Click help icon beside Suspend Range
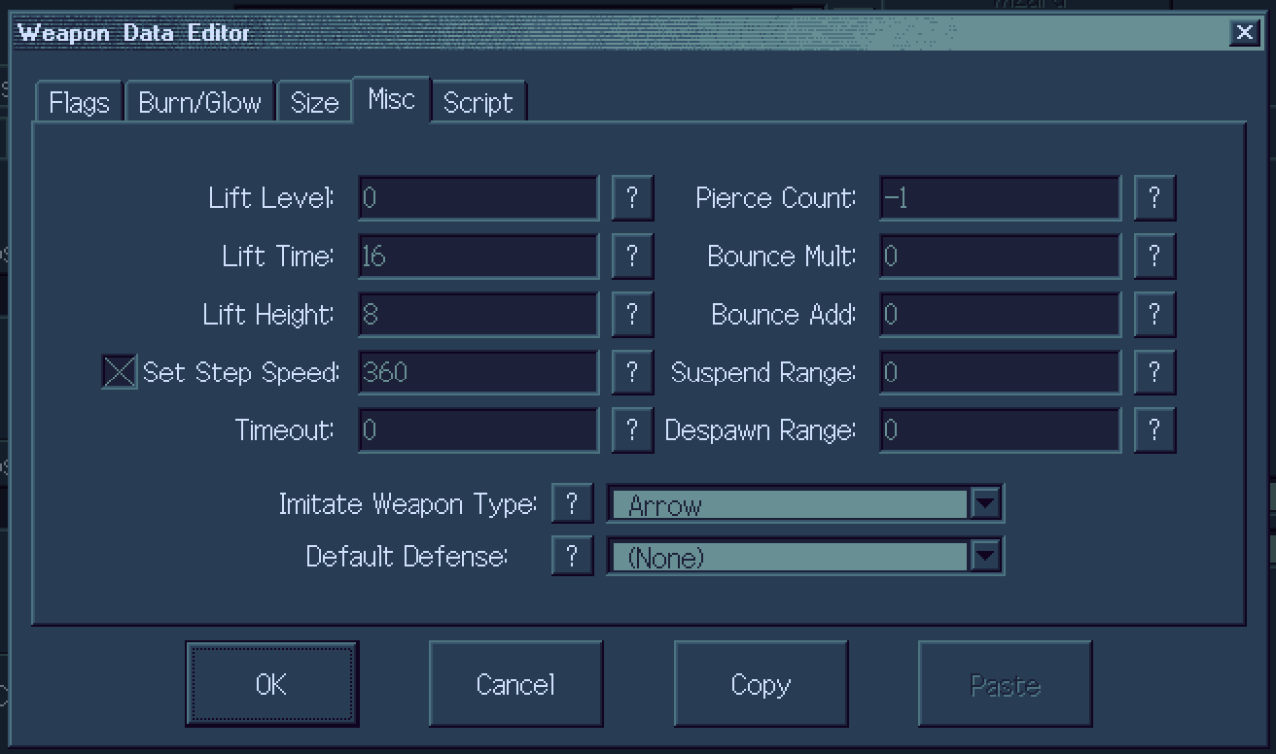The height and width of the screenshot is (754, 1276). pyautogui.click(x=1154, y=372)
